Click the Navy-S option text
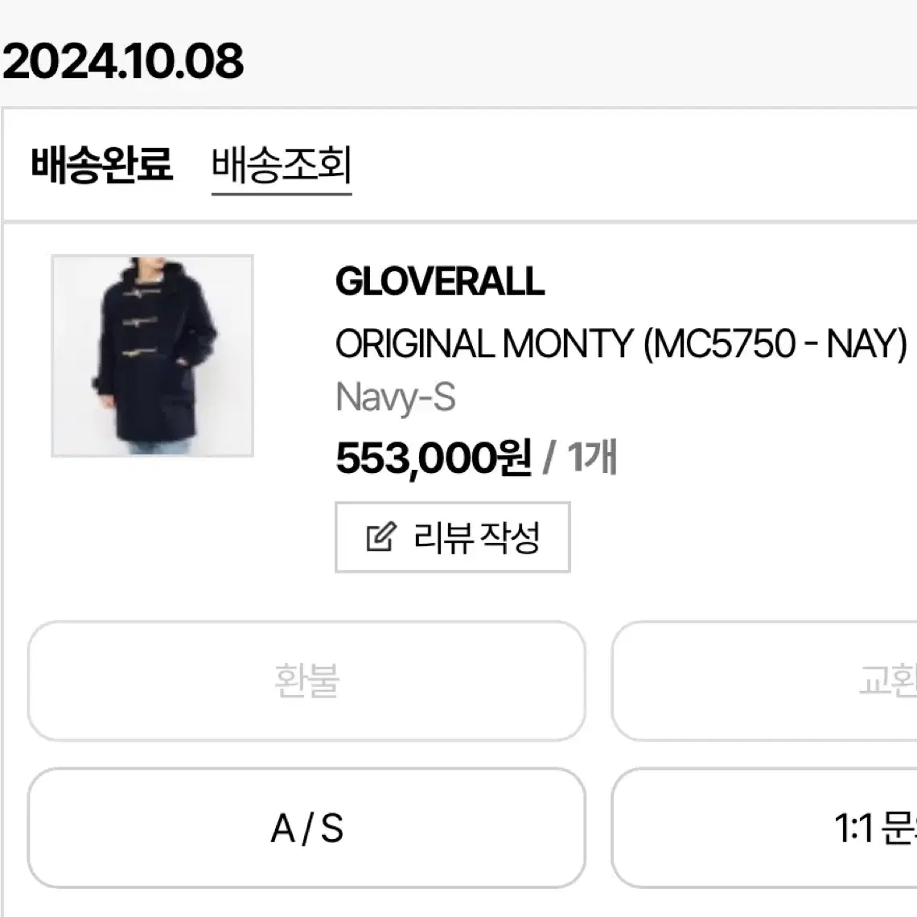The image size is (917, 917). [395, 398]
